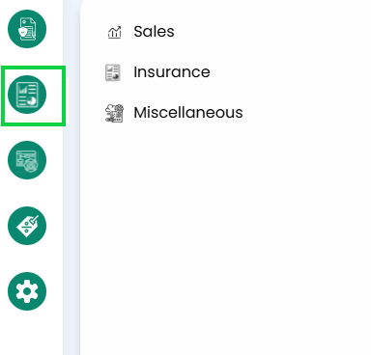Image resolution: width=371 pixels, height=355 pixels.
Task: Open the insurance policy shield document icon
Action: coord(27,29)
